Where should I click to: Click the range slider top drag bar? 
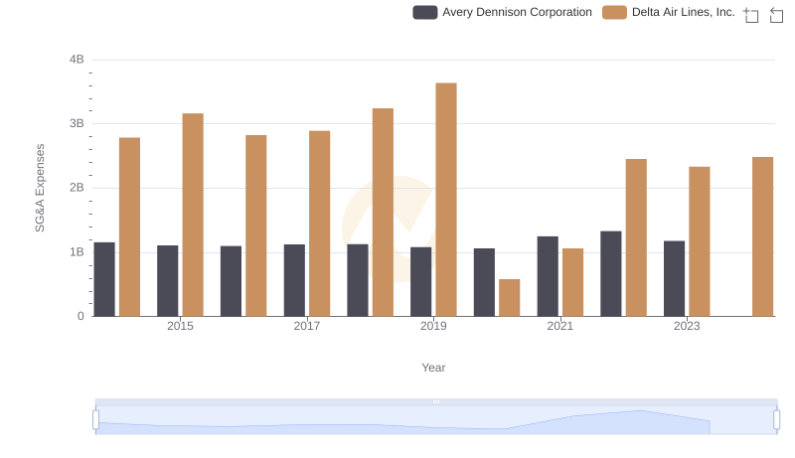click(436, 401)
